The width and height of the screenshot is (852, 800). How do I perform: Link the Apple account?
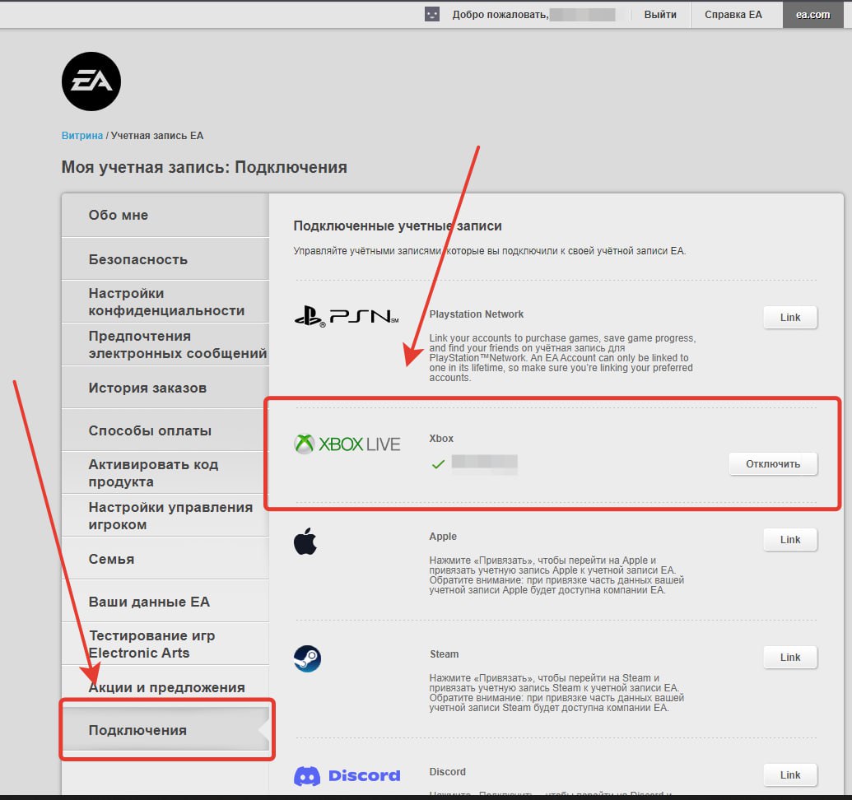click(x=790, y=539)
